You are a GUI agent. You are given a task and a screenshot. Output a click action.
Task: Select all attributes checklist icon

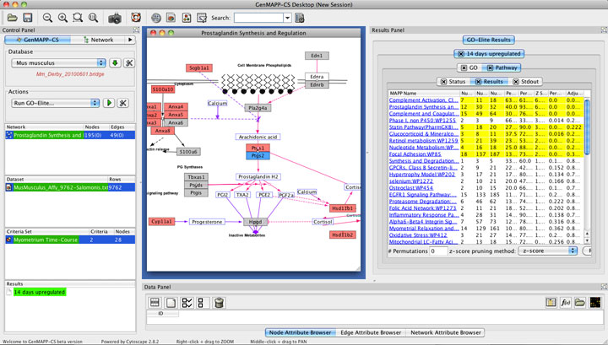coord(187,303)
